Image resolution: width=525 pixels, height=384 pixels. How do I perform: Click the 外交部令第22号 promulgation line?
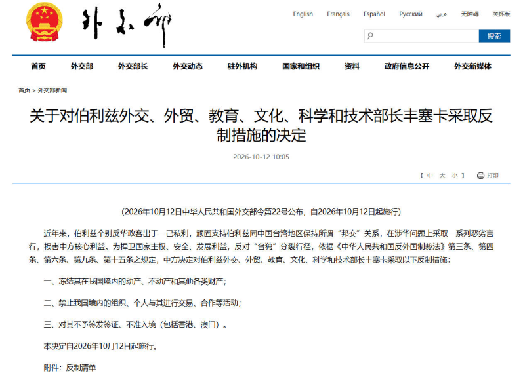pos(261,212)
